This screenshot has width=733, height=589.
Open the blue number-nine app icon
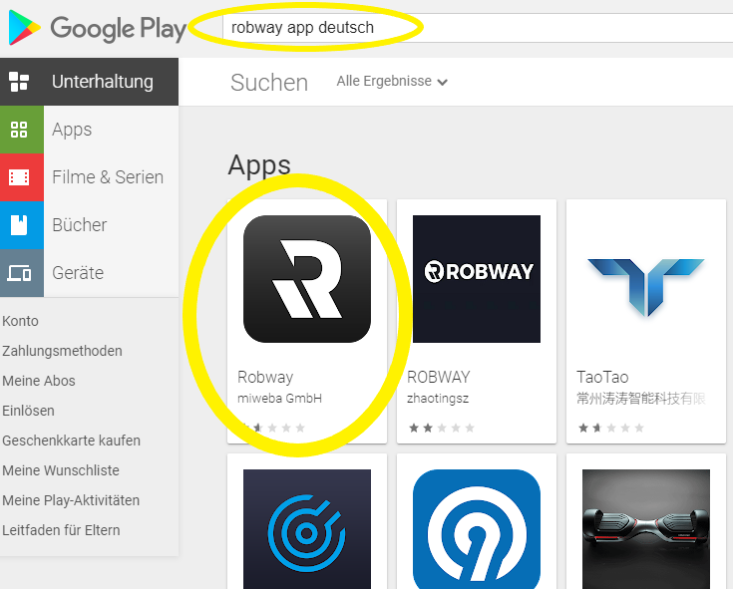[477, 529]
